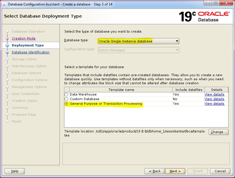Go to the Creation Mode wizard step

24,38
